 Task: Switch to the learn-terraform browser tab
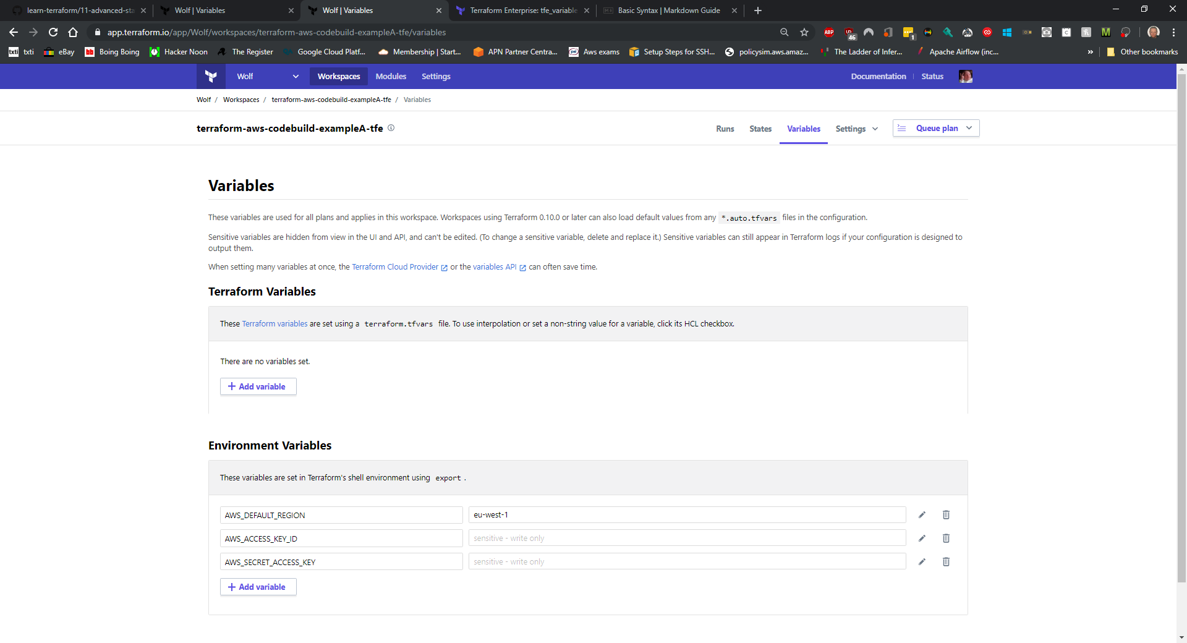pos(79,11)
